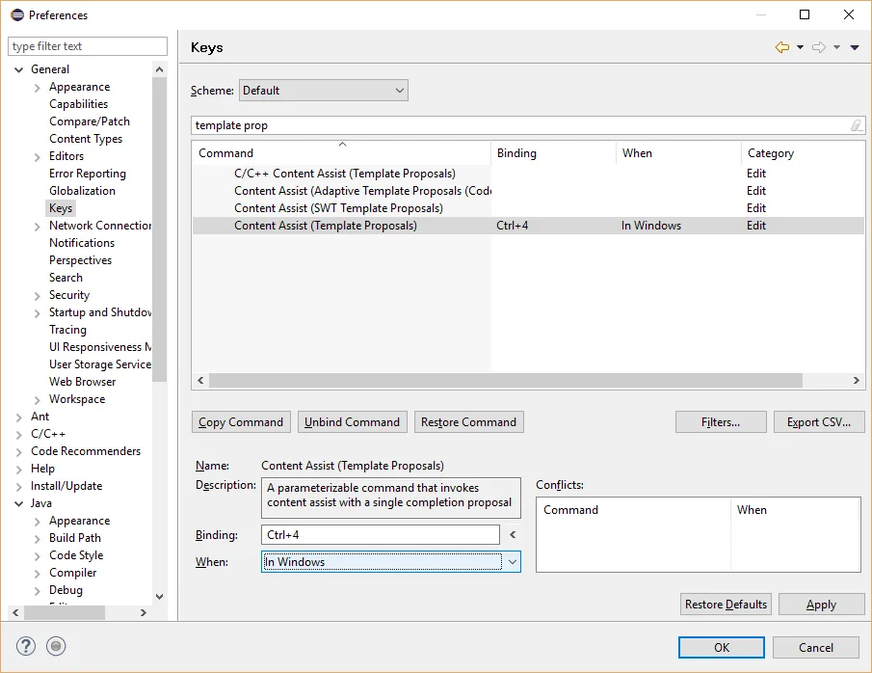Expand the Java Debug node
This screenshot has width=872, height=673.
coord(38,591)
